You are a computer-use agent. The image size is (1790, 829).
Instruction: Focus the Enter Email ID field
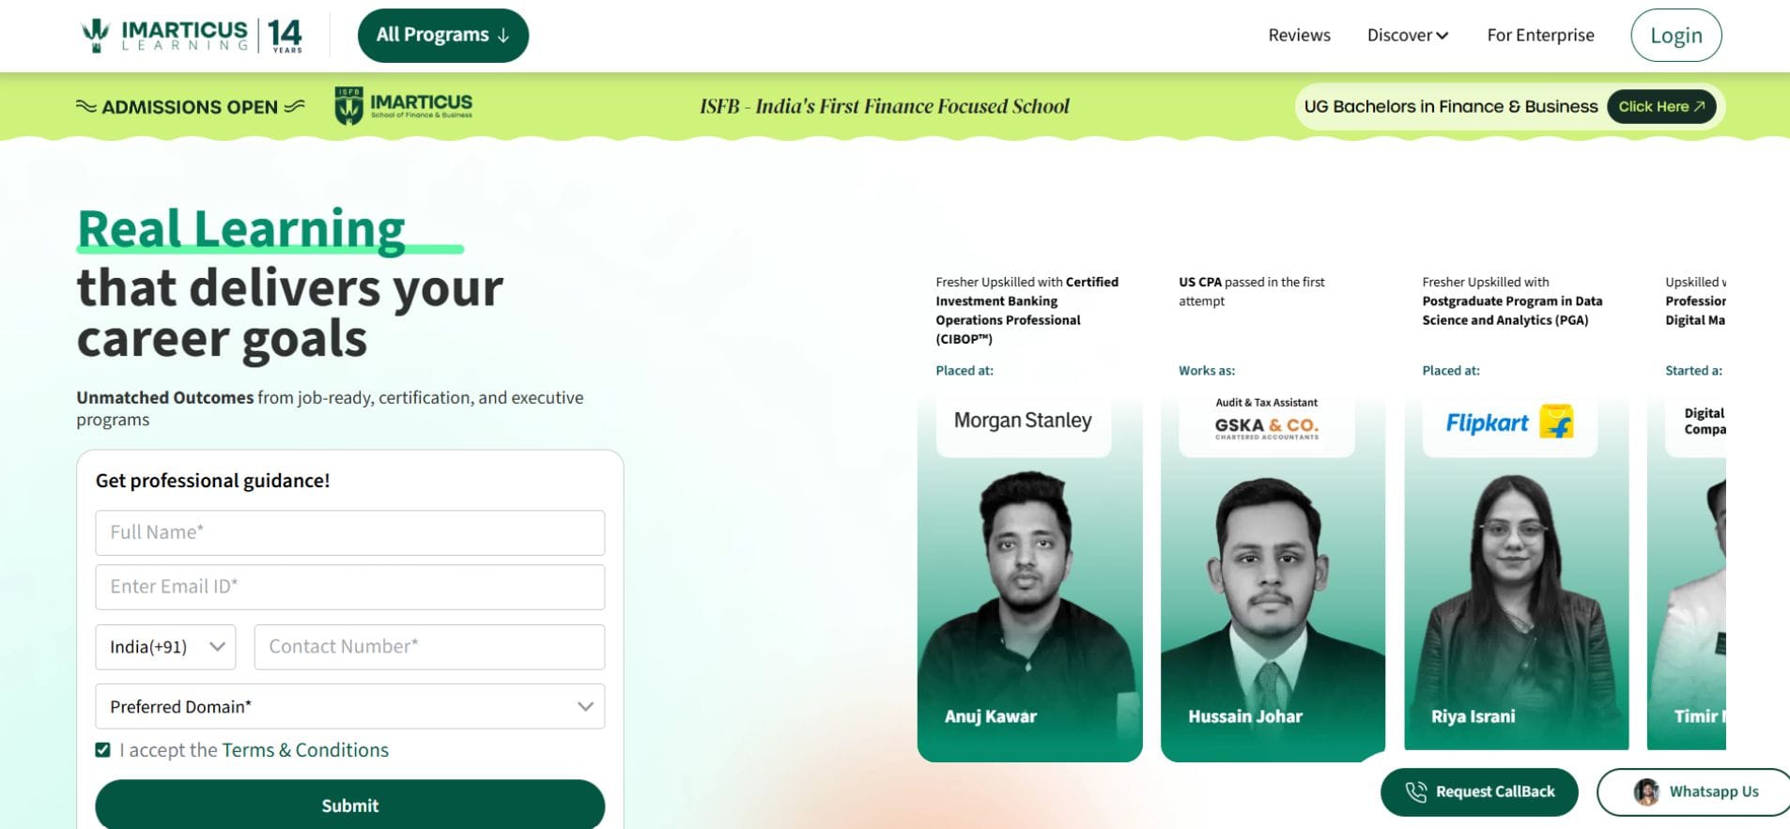tap(350, 587)
